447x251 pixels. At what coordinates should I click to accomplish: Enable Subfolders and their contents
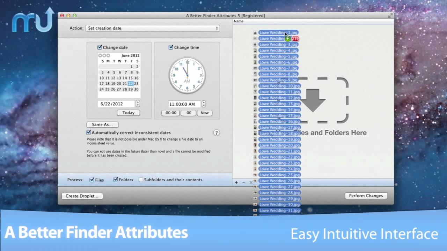pos(141,180)
